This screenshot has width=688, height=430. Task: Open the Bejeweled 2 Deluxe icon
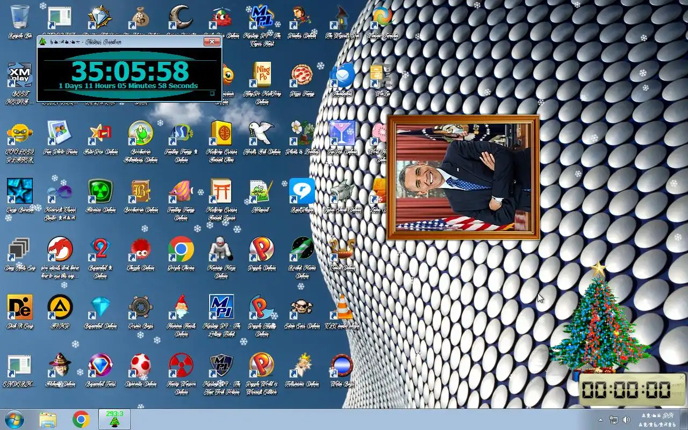click(x=101, y=249)
